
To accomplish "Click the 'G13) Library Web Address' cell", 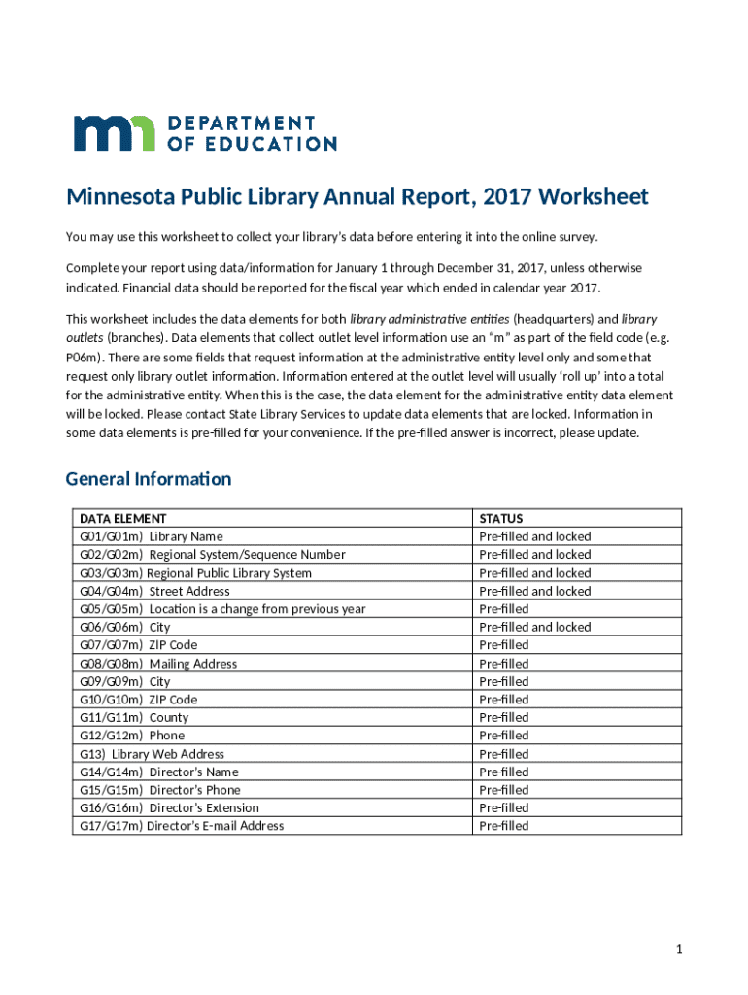I will pyautogui.click(x=152, y=754).
